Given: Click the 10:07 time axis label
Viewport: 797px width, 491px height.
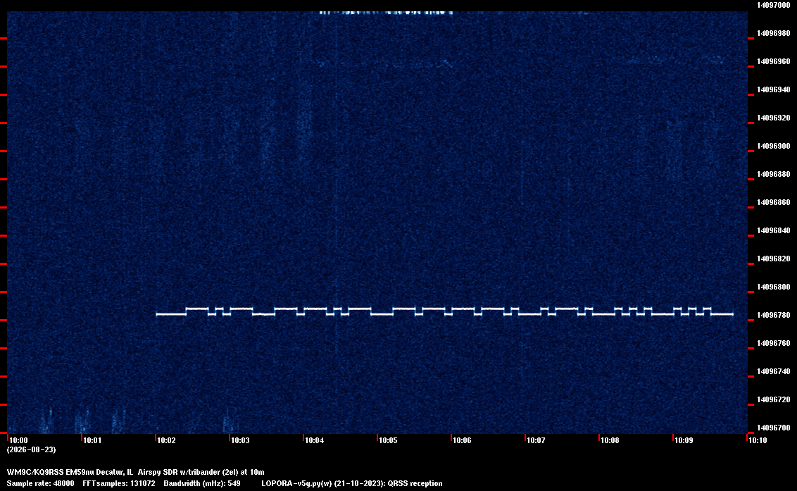Looking at the screenshot, I should click(x=536, y=440).
